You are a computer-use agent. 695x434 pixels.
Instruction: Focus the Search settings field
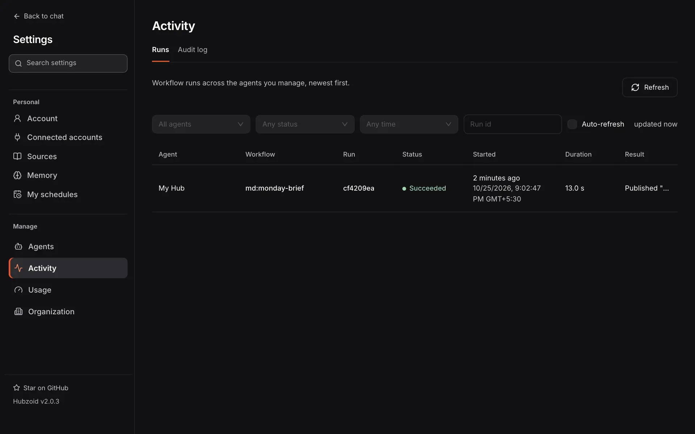[68, 63]
